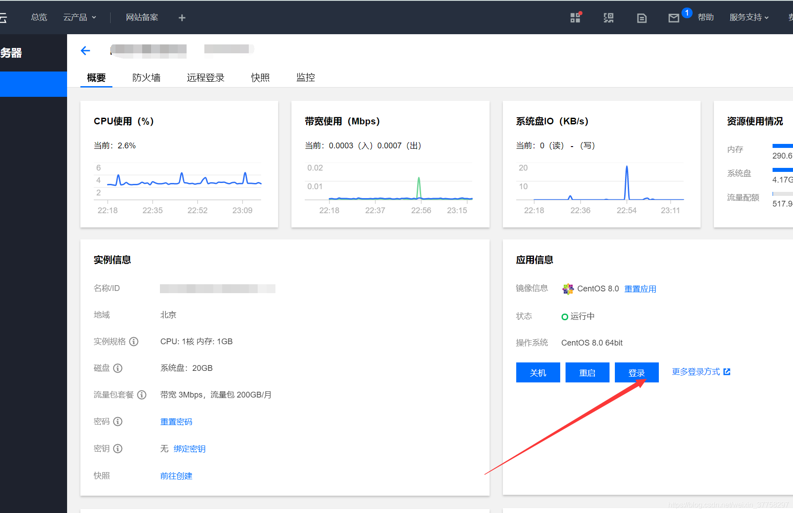Screen dimensions: 793x513
Task: Add a shortcut with the plus icon
Action: point(182,18)
